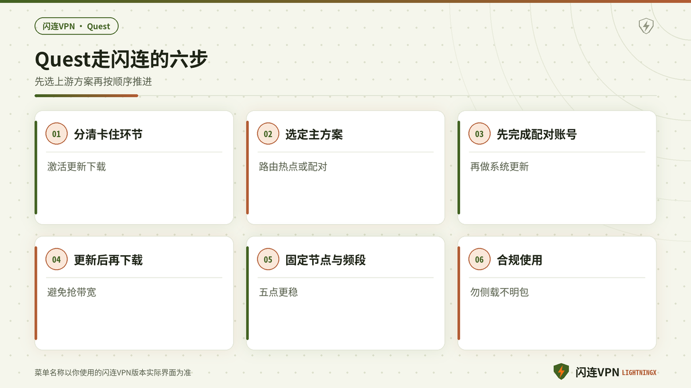Click the 闪连VPN brand name in footer
This screenshot has height=388, width=691.
click(597, 372)
